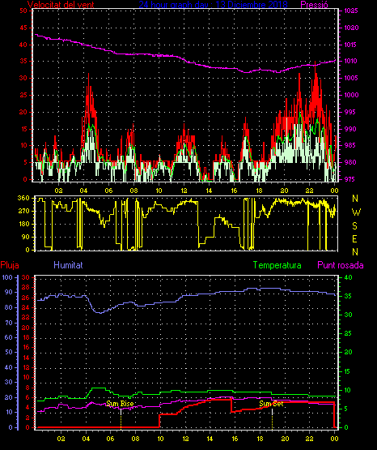Click the pressure axis value 980

point(350,162)
